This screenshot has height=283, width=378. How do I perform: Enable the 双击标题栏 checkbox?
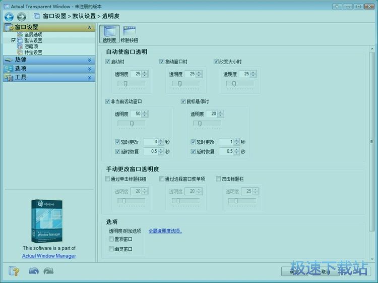[x=218, y=179]
